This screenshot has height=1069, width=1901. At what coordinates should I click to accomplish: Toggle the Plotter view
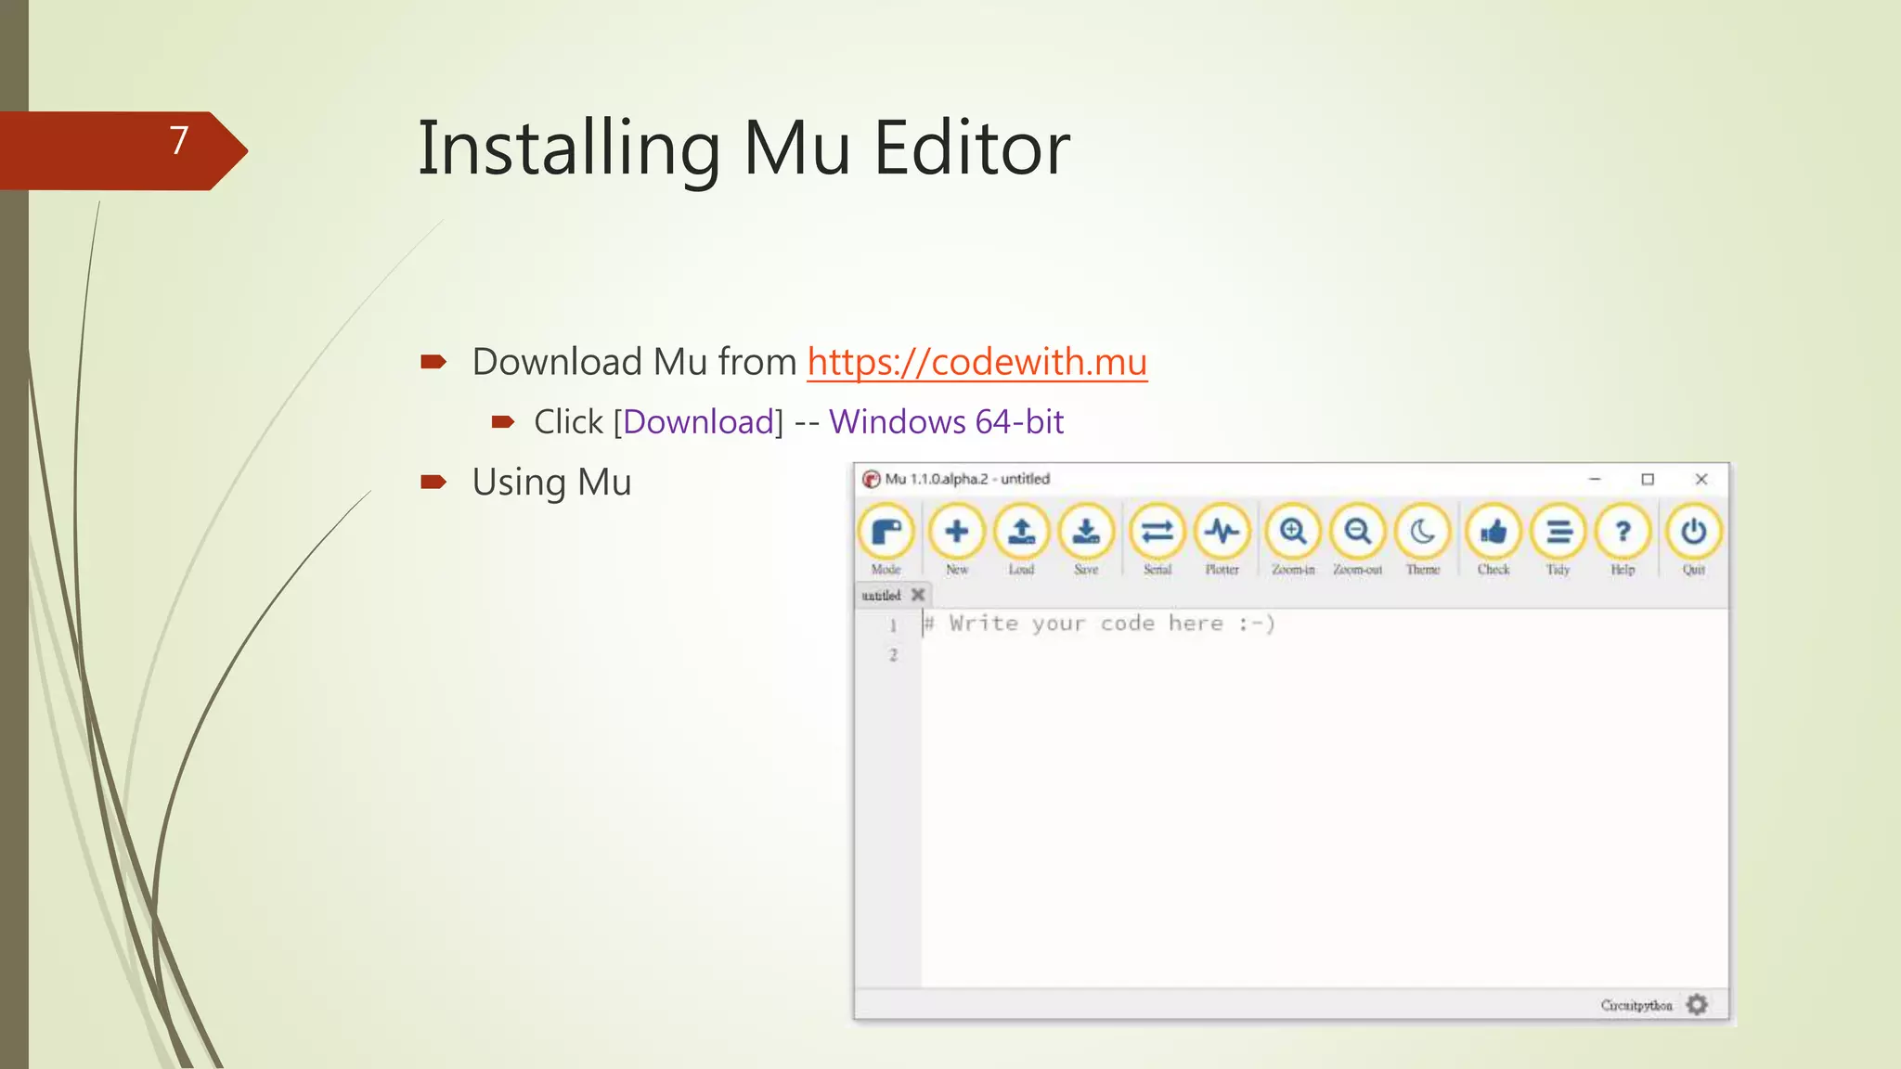point(1222,540)
